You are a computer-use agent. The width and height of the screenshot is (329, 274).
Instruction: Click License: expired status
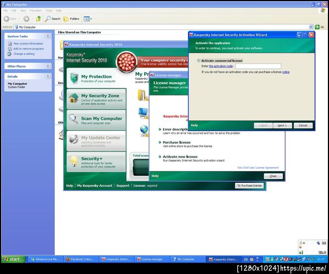(145, 186)
